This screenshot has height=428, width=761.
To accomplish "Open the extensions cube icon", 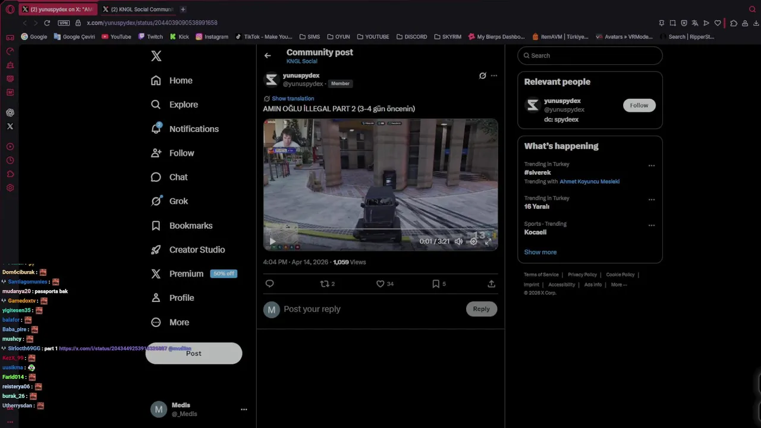I will 734,23.
